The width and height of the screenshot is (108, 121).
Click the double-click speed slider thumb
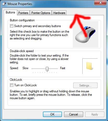47,69
